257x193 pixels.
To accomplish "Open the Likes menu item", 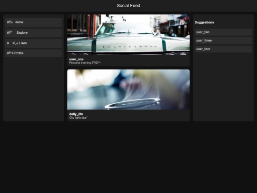I will click(x=34, y=43).
